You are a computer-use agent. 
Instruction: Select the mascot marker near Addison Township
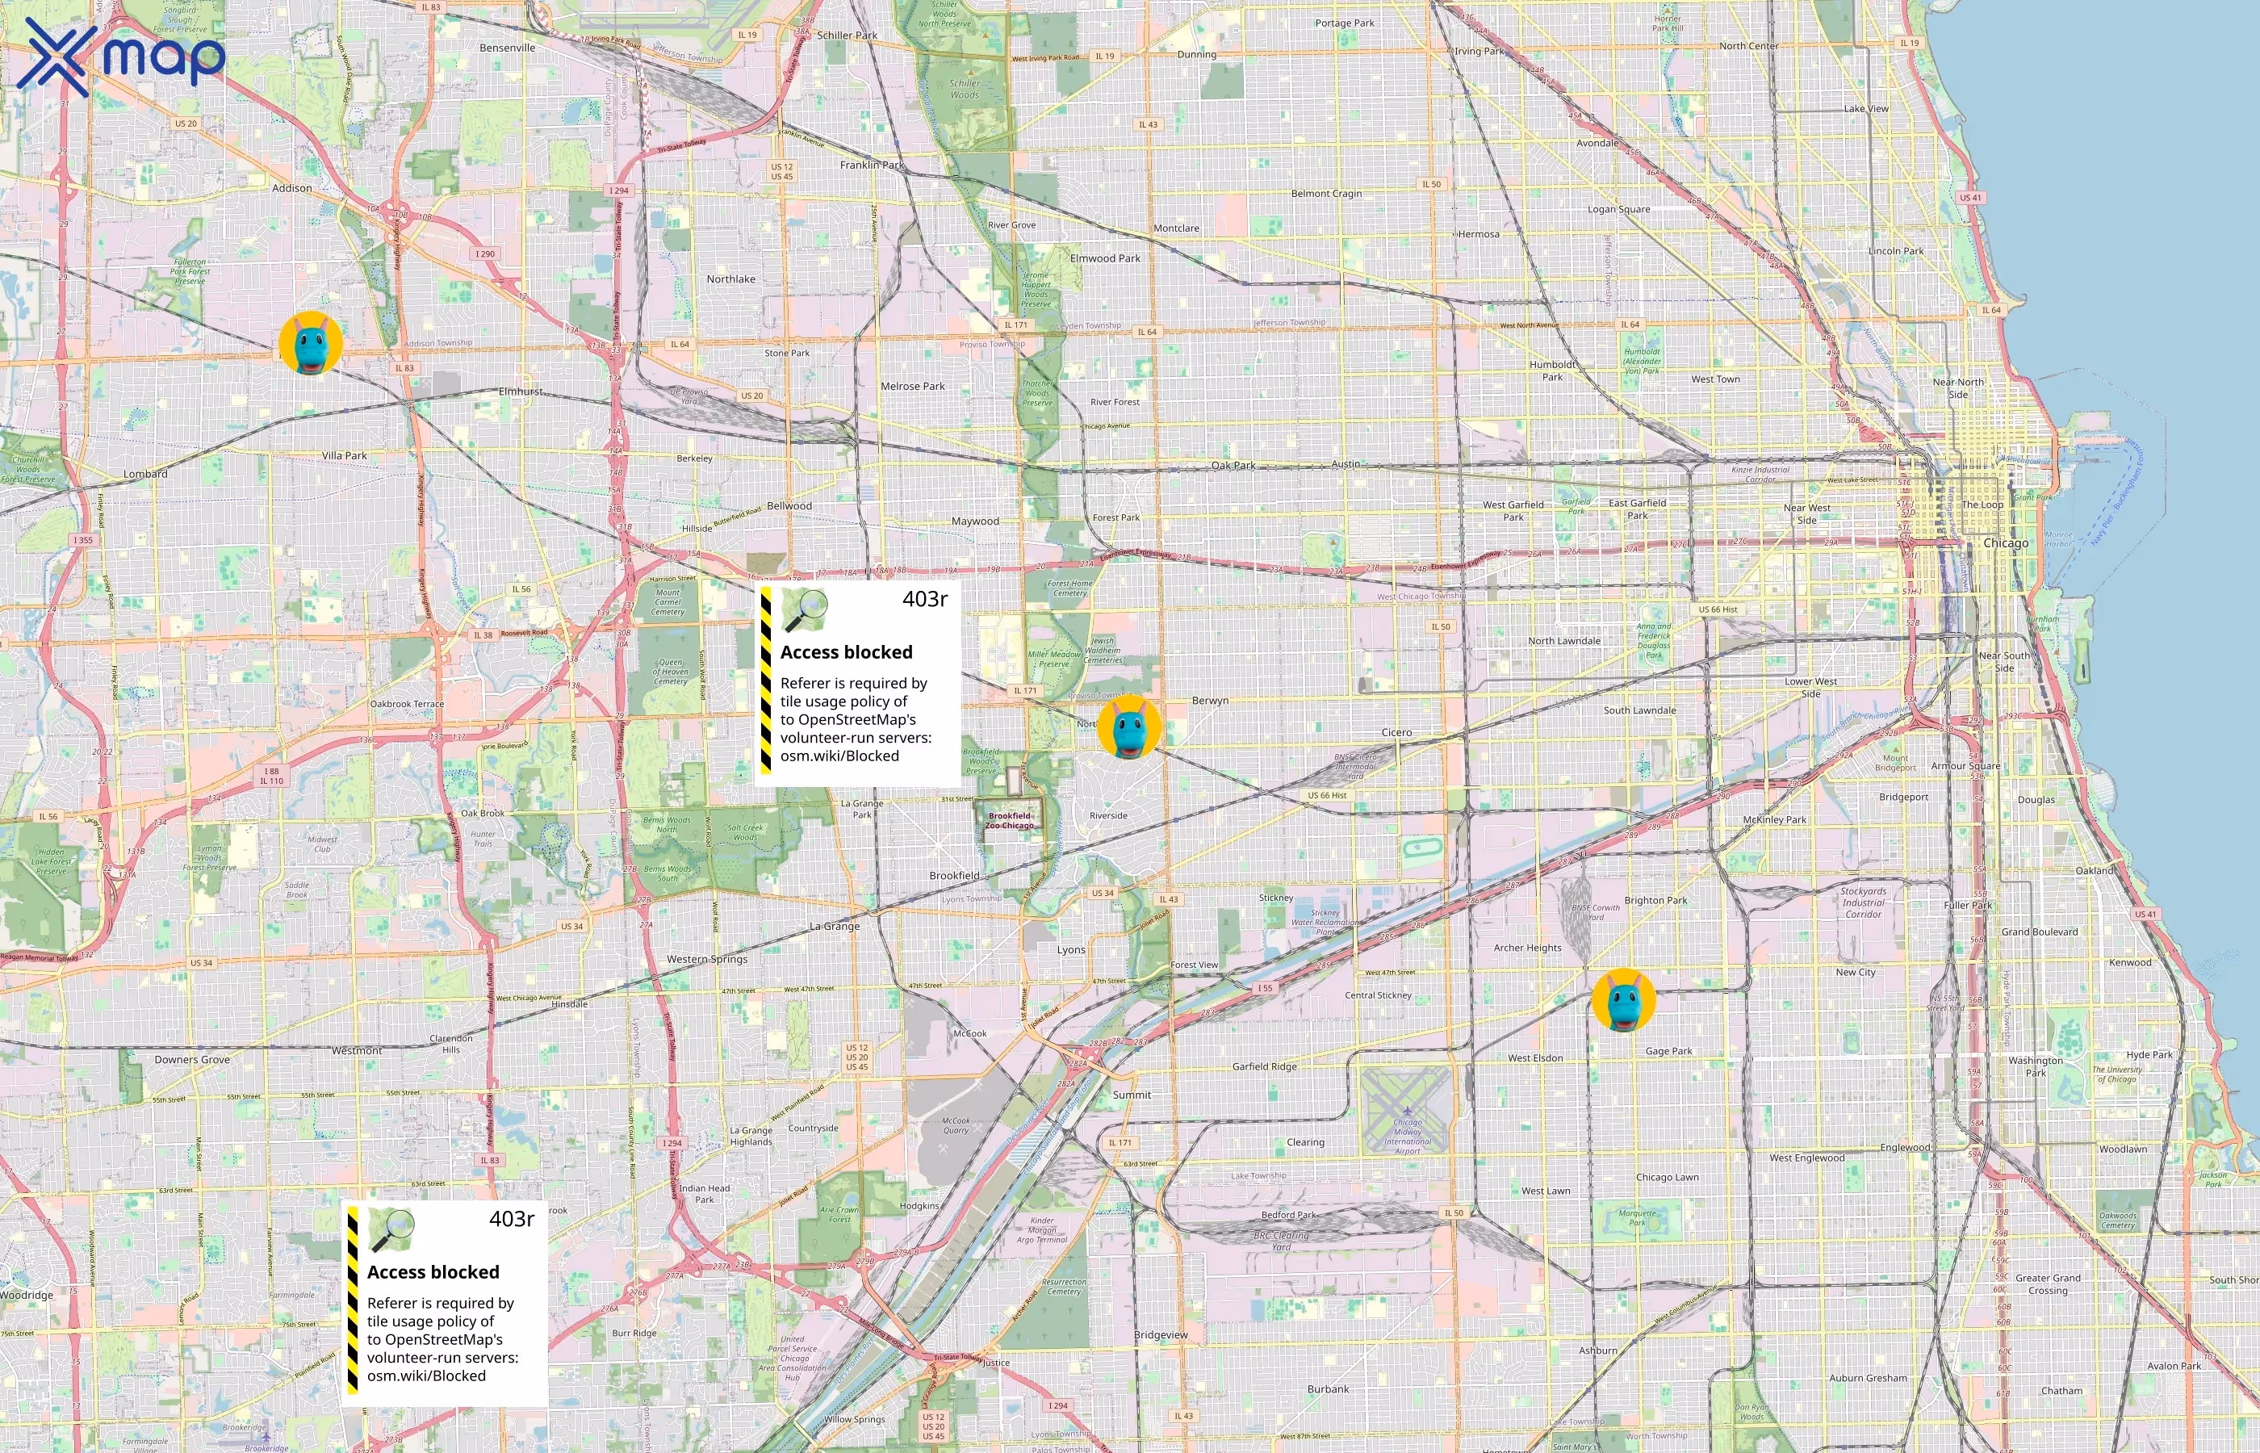coord(310,343)
